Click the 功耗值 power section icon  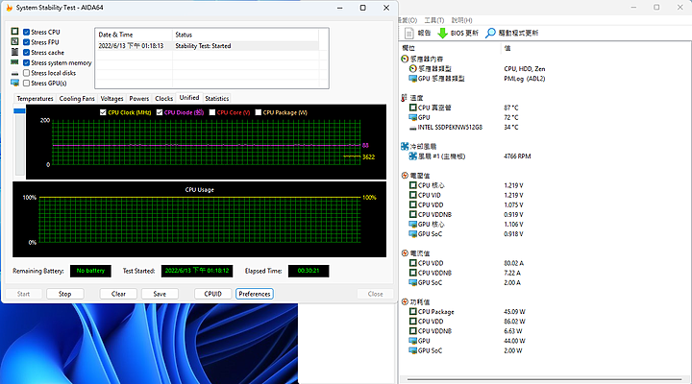click(x=405, y=302)
